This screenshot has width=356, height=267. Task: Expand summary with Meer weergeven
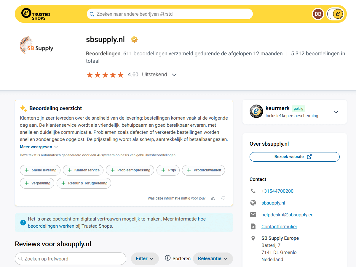point(39,147)
